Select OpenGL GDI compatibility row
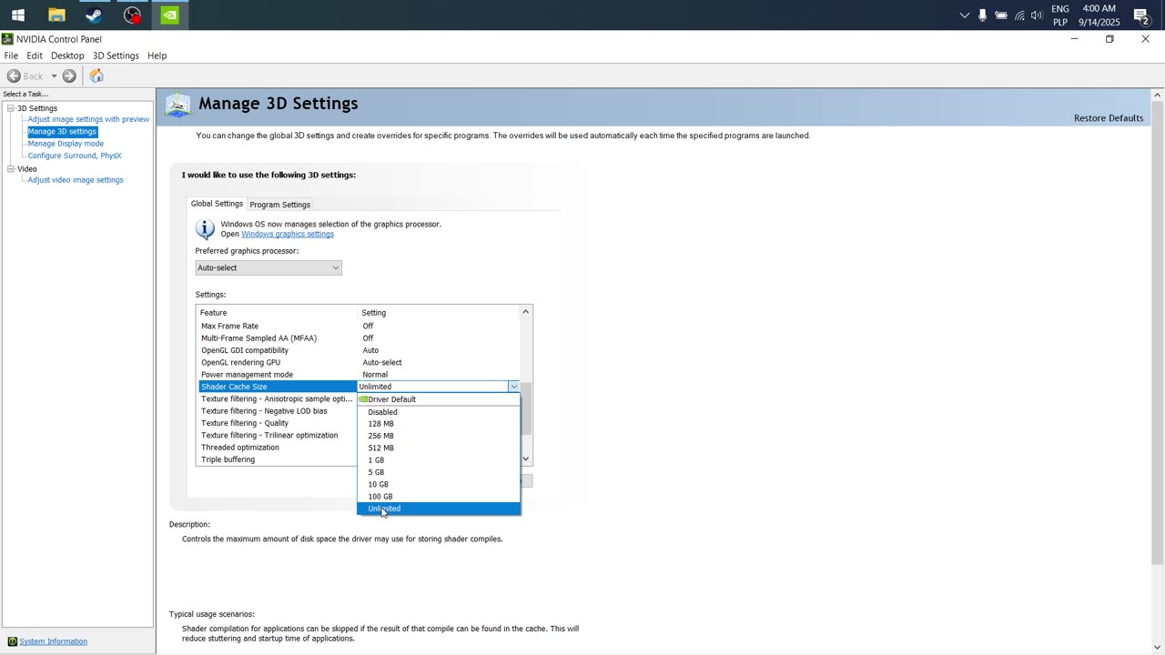 point(359,350)
